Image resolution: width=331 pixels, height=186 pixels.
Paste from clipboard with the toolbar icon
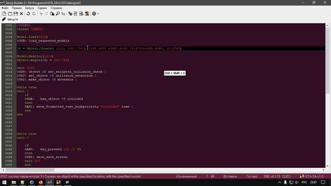click(52, 14)
